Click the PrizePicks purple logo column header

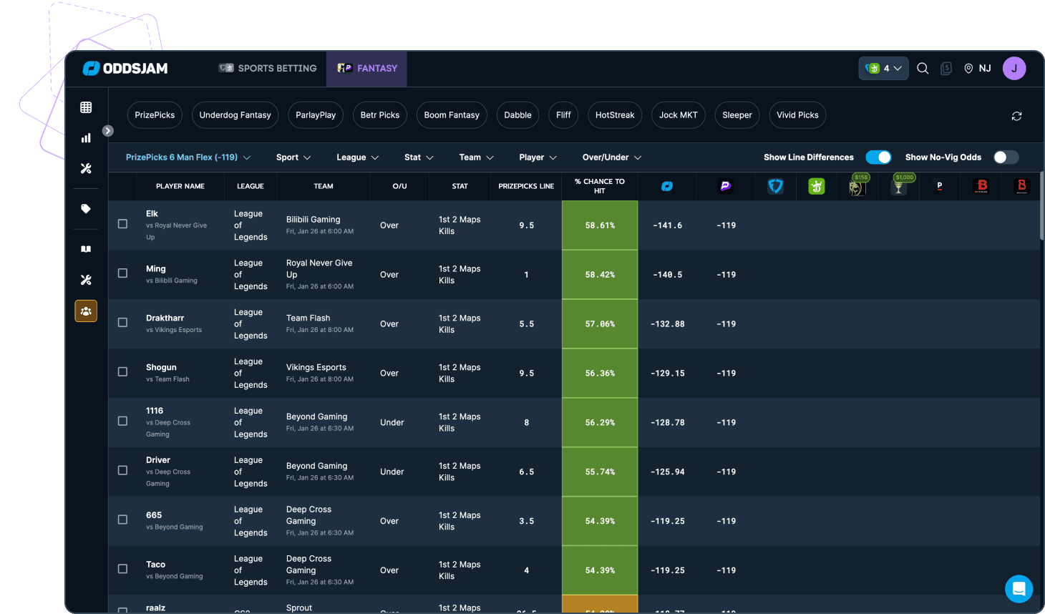(x=725, y=186)
